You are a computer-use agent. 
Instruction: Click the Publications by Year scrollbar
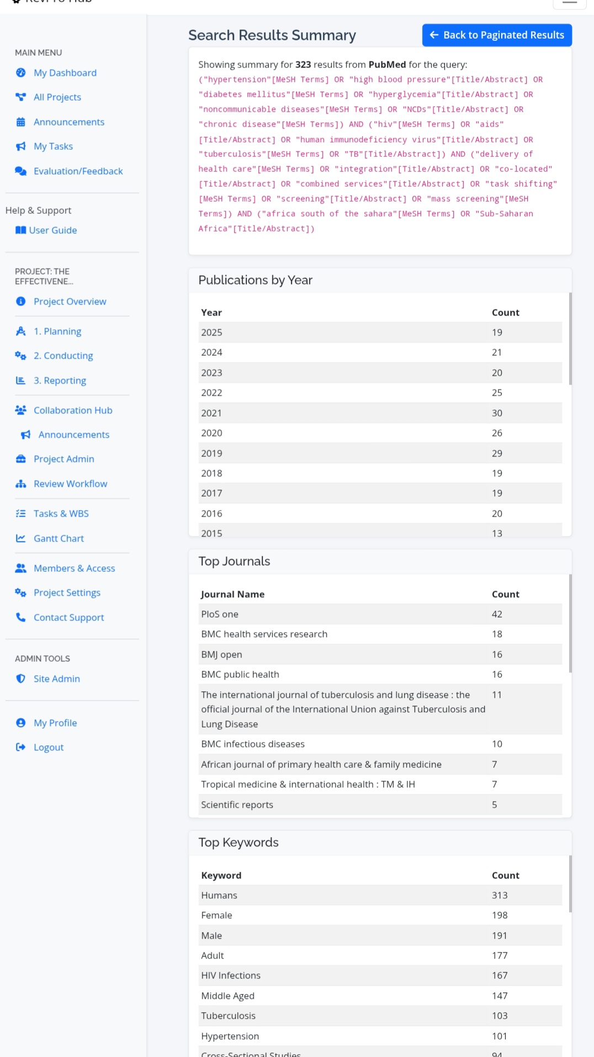click(x=570, y=339)
